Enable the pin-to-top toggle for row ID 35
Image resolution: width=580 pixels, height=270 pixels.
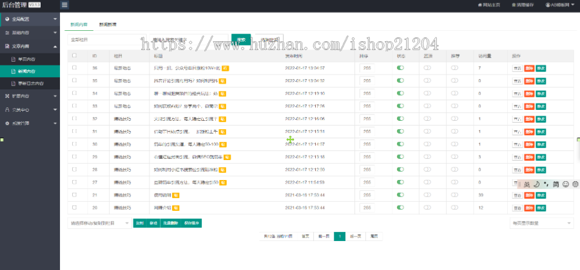(x=428, y=80)
